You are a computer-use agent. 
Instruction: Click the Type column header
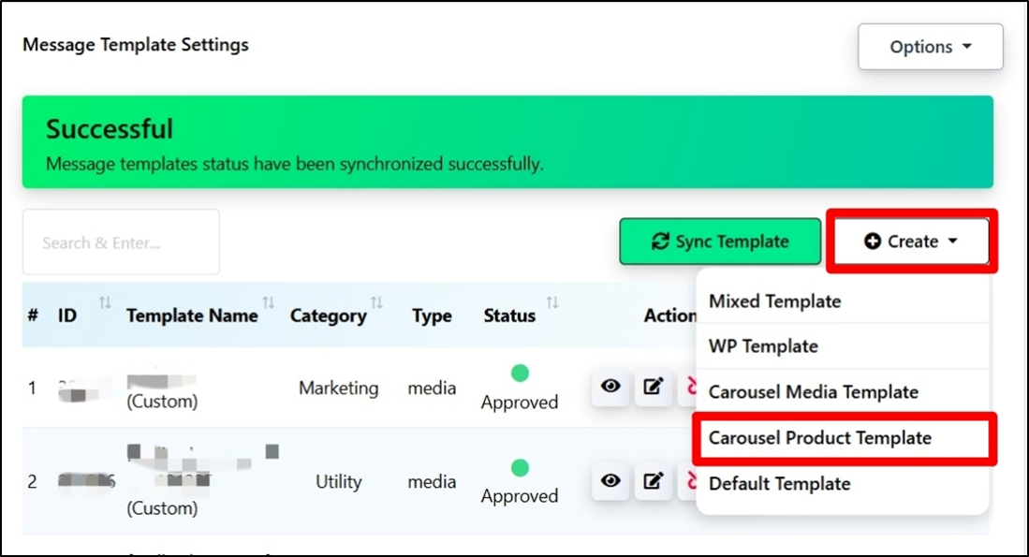[432, 316]
